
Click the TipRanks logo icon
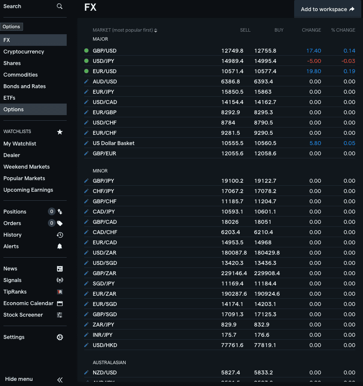(x=60, y=292)
